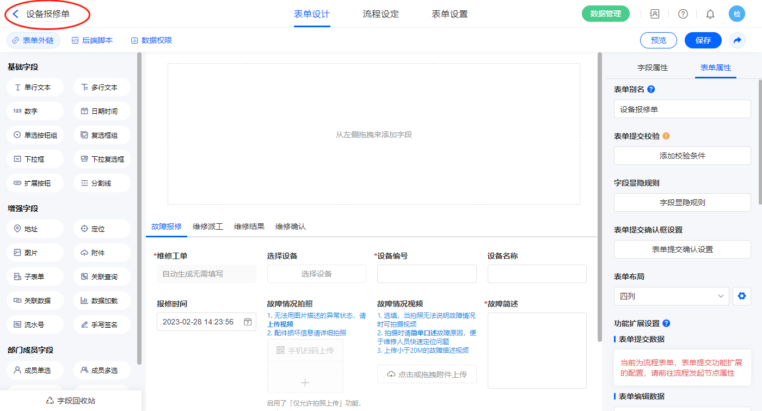Open the notification bell
762x411 pixels.
point(710,14)
